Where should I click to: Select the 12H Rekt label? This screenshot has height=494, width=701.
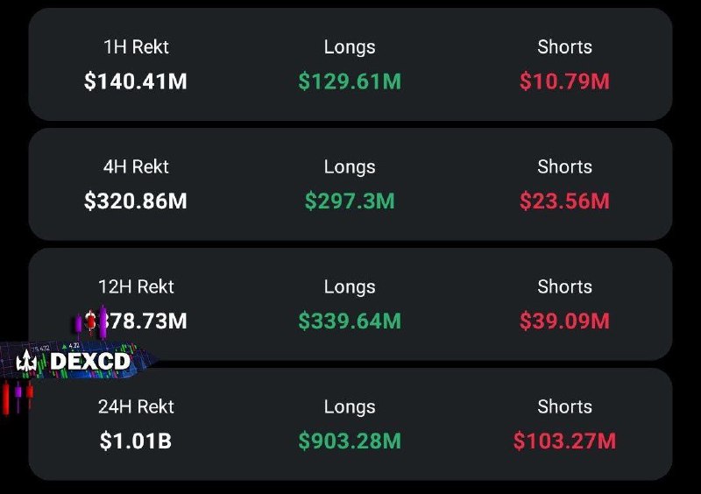click(x=136, y=286)
